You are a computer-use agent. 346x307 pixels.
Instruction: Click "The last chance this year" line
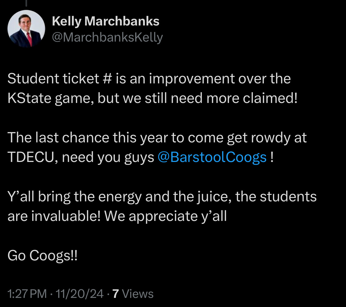pos(157,138)
